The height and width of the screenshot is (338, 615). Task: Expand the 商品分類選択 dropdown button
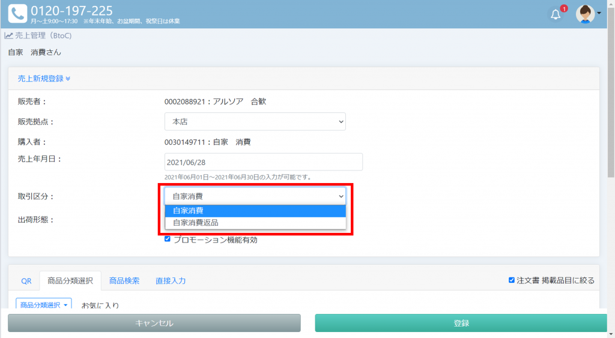coord(44,304)
